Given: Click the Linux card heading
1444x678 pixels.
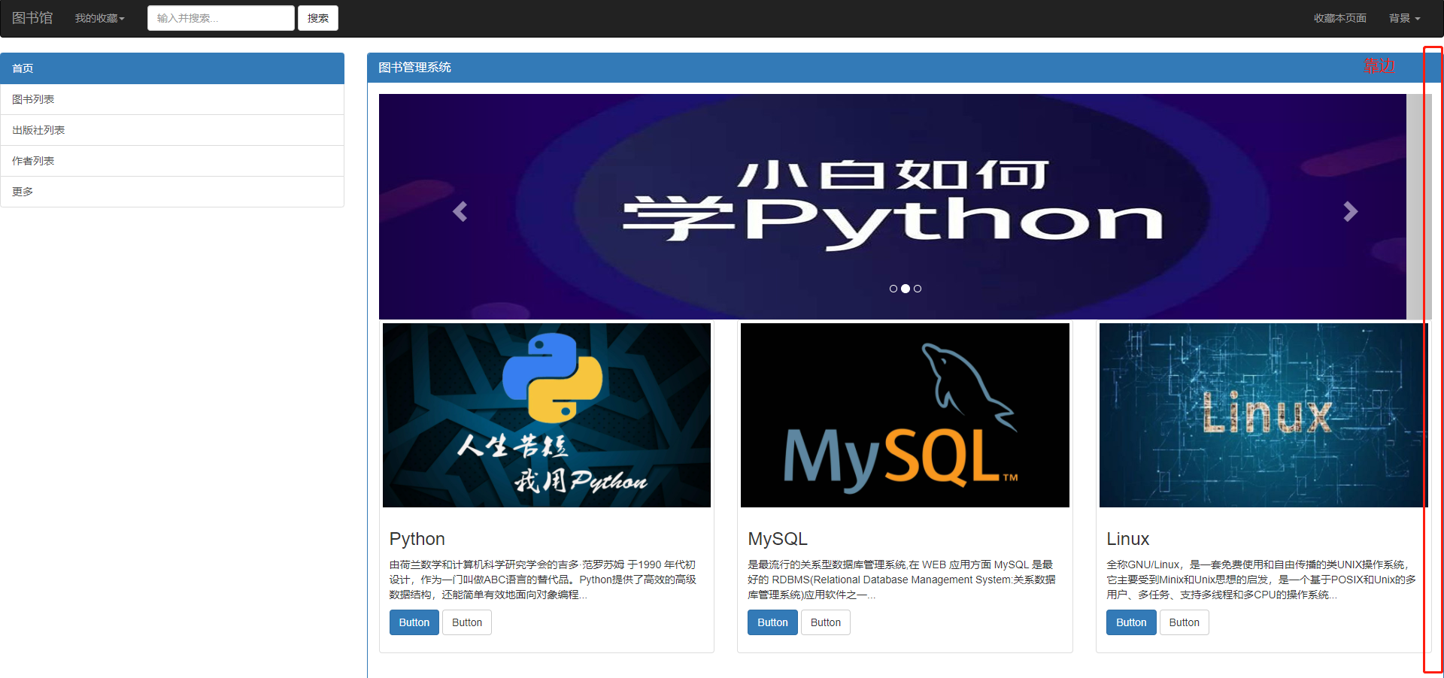Looking at the screenshot, I should (x=1128, y=539).
